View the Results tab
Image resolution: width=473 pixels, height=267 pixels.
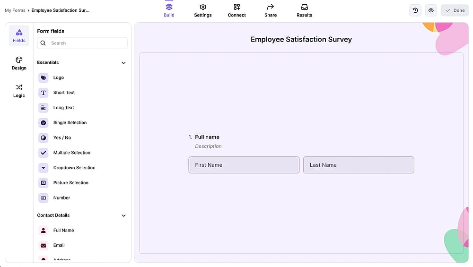coord(304,10)
